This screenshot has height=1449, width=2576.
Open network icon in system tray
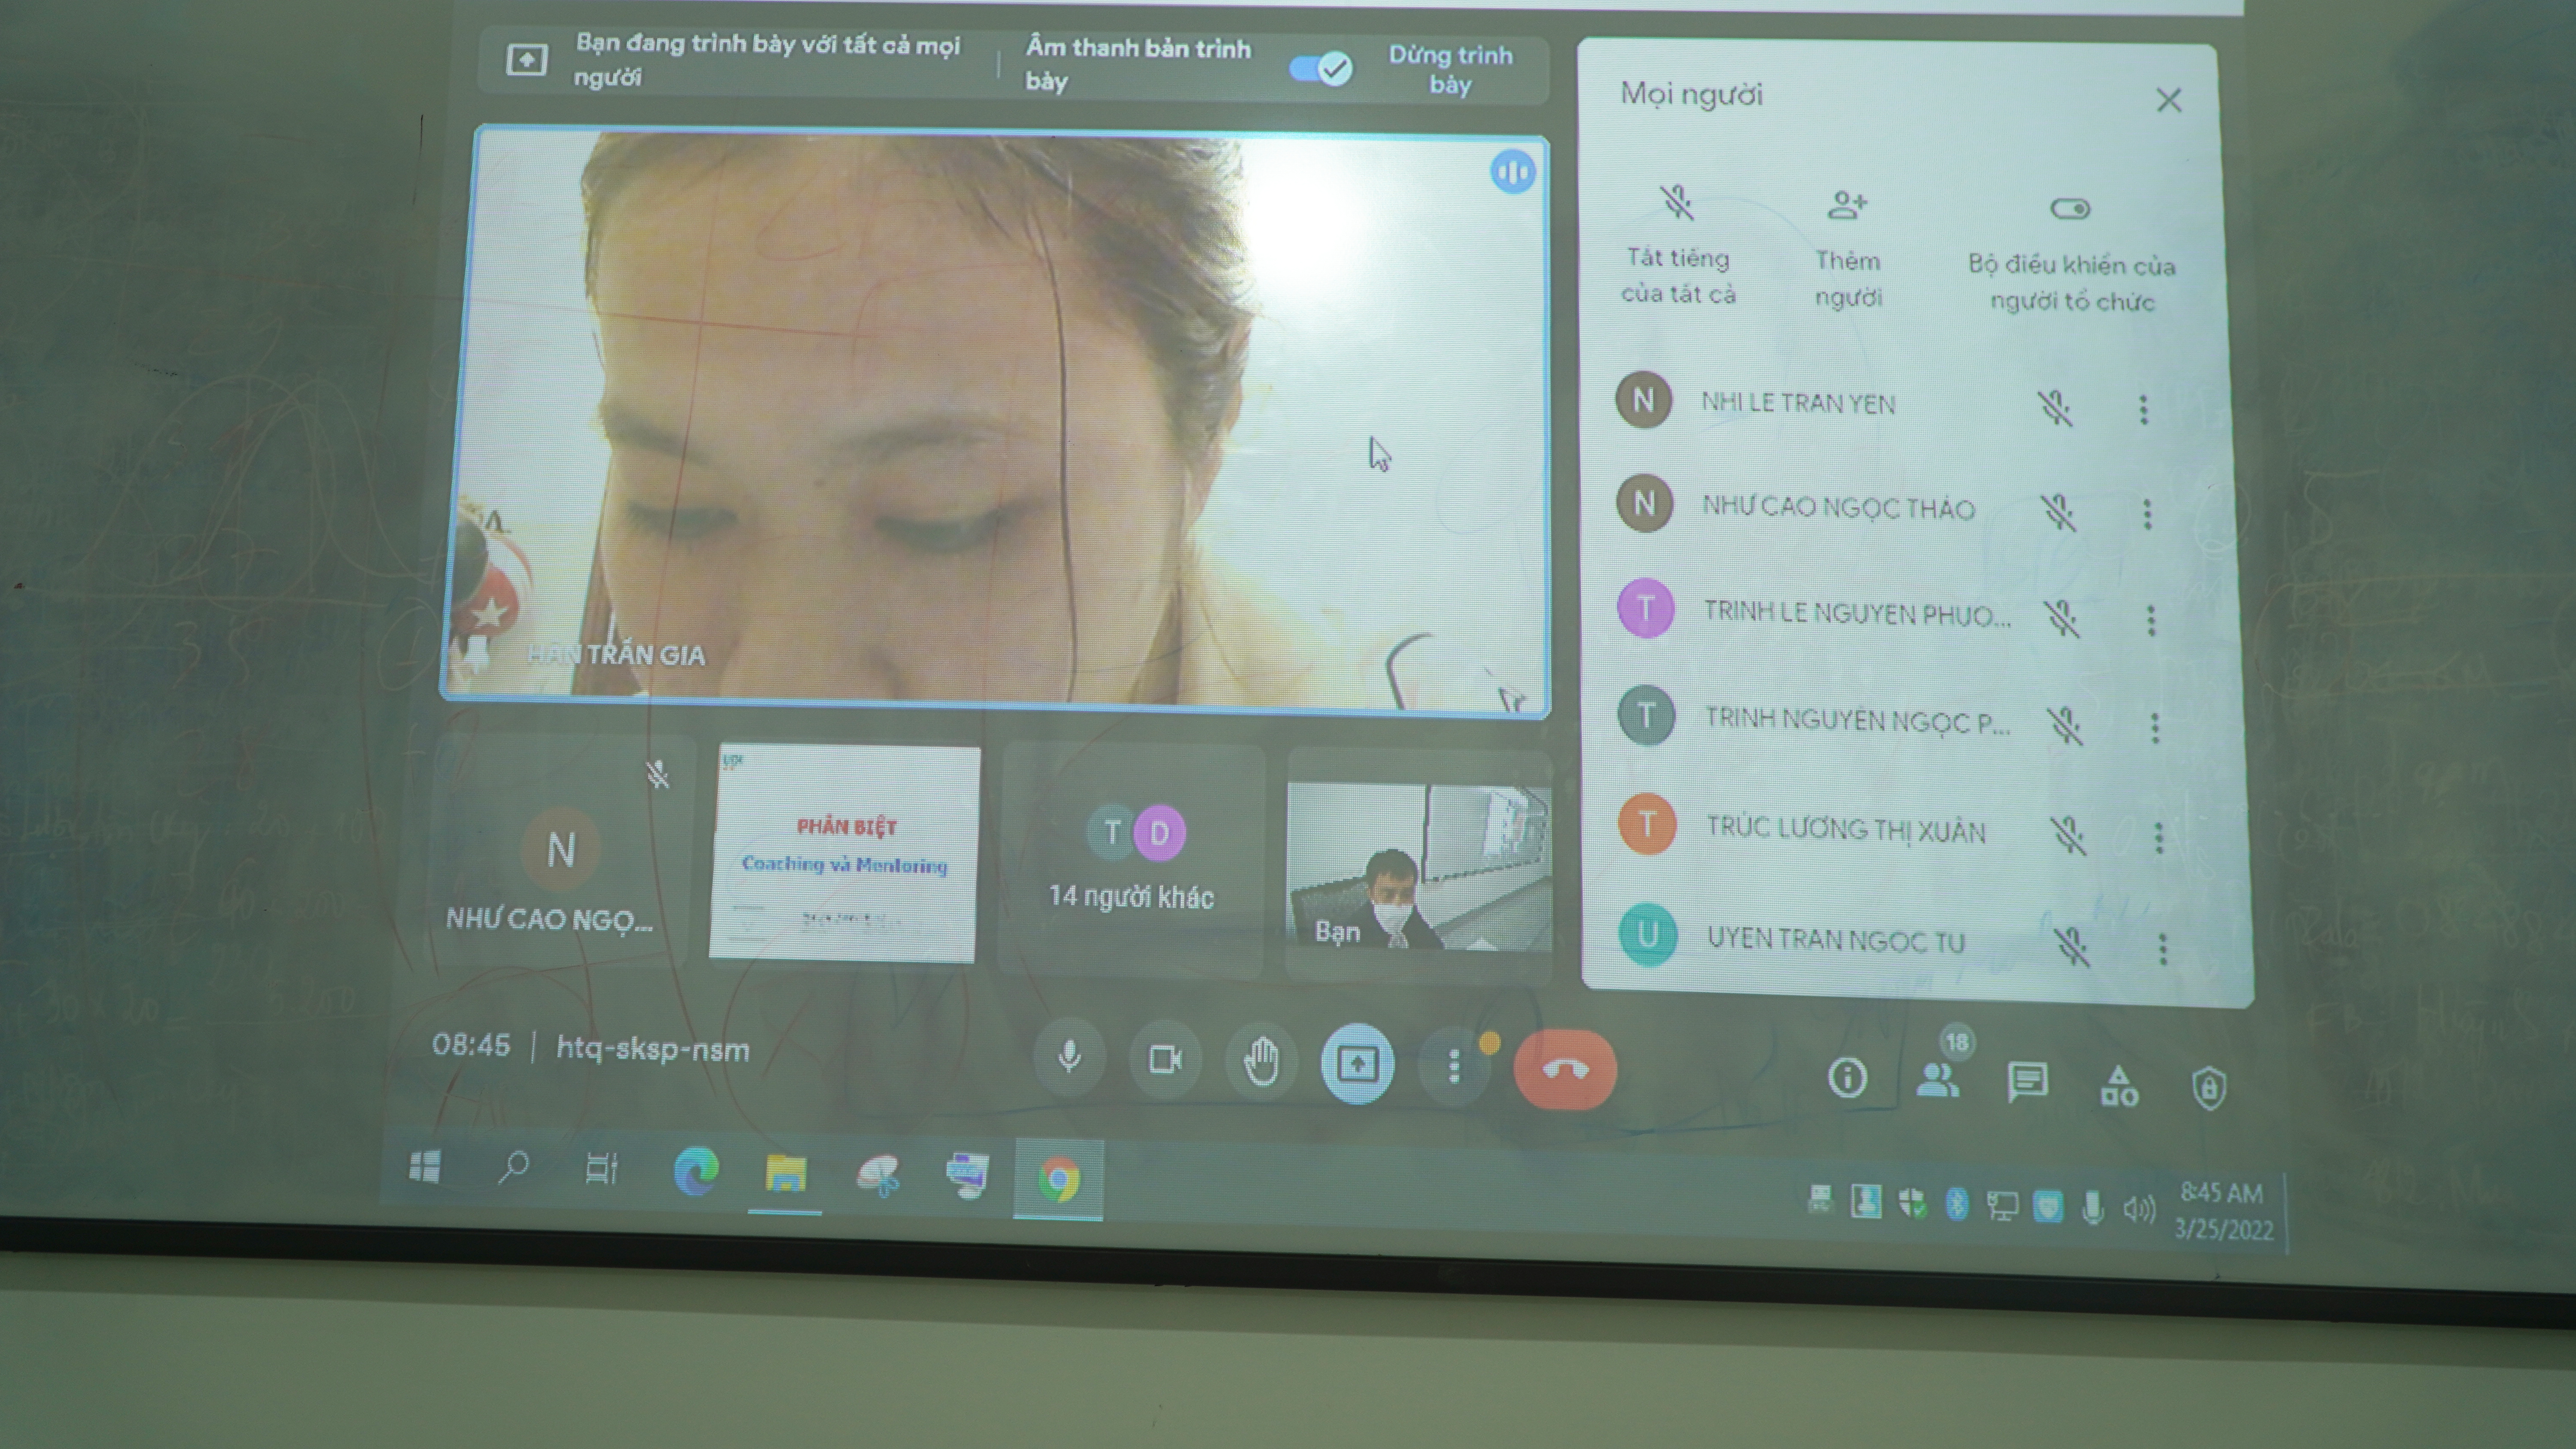2001,1206
